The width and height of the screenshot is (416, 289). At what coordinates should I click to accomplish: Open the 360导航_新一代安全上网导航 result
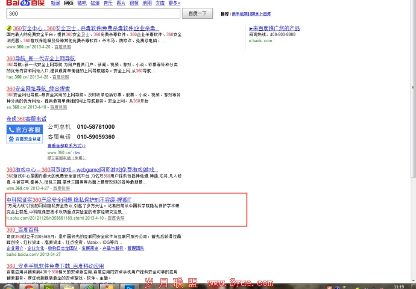pos(41,58)
